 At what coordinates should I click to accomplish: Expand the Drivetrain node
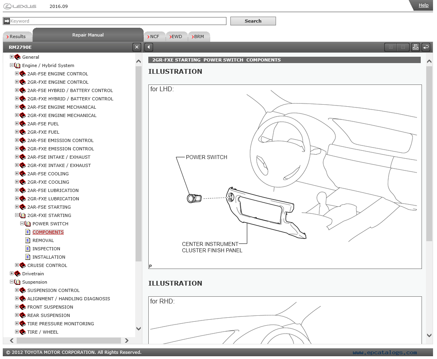(x=11, y=273)
